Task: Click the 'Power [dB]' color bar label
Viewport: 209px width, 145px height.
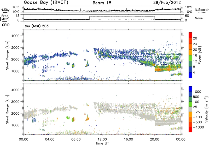Action: 200,55
